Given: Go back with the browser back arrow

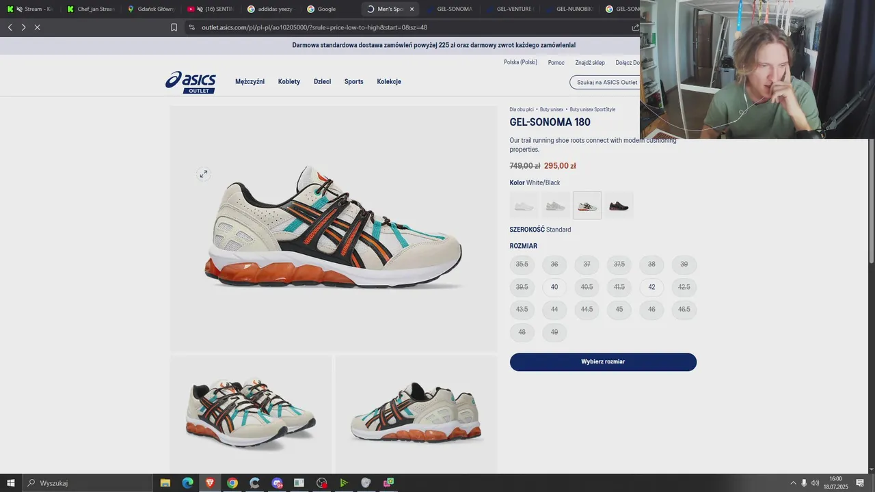Looking at the screenshot, I should pyautogui.click(x=10, y=27).
